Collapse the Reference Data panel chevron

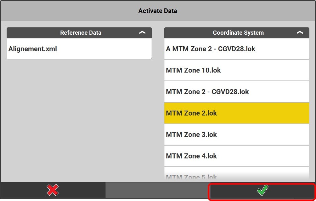point(142,33)
